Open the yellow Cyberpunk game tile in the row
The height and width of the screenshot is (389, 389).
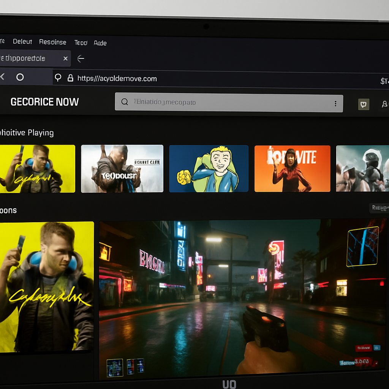coord(38,169)
